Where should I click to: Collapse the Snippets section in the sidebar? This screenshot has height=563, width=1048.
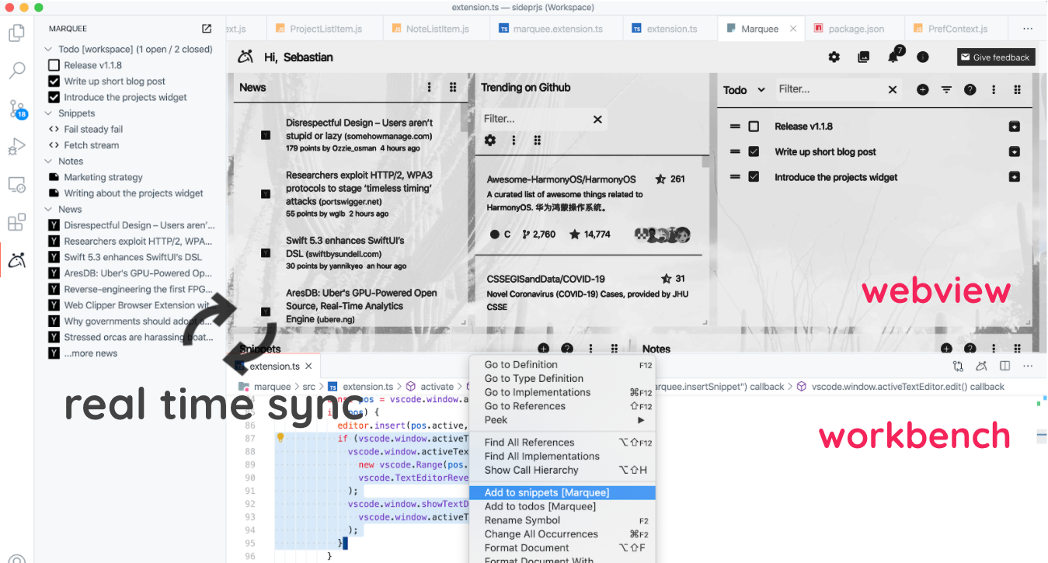[x=48, y=113]
